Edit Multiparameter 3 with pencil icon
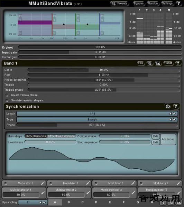Image resolution: width=184 pixels, height=207 pixels. pyautogui.click(x=133, y=193)
